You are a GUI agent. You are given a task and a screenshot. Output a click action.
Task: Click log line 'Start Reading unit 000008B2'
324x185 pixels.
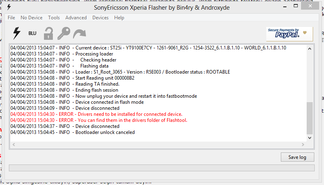[x=72, y=78]
